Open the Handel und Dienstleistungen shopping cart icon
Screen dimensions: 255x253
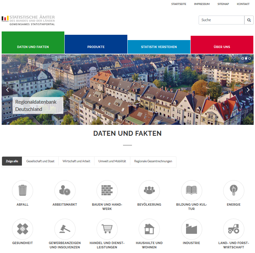(x=107, y=229)
